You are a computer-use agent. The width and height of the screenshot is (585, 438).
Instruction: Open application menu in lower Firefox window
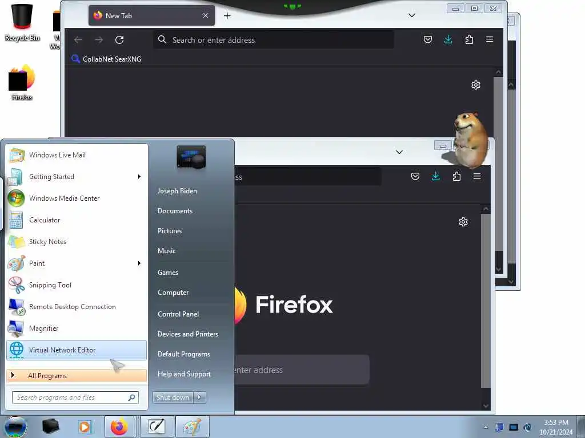coord(477,176)
